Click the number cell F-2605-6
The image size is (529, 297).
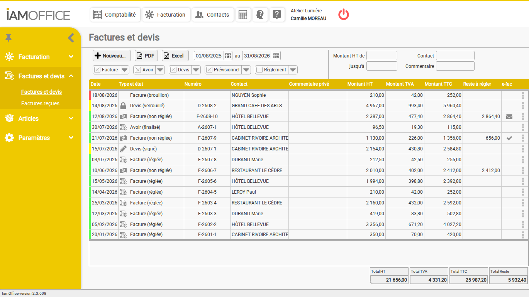tap(207, 181)
